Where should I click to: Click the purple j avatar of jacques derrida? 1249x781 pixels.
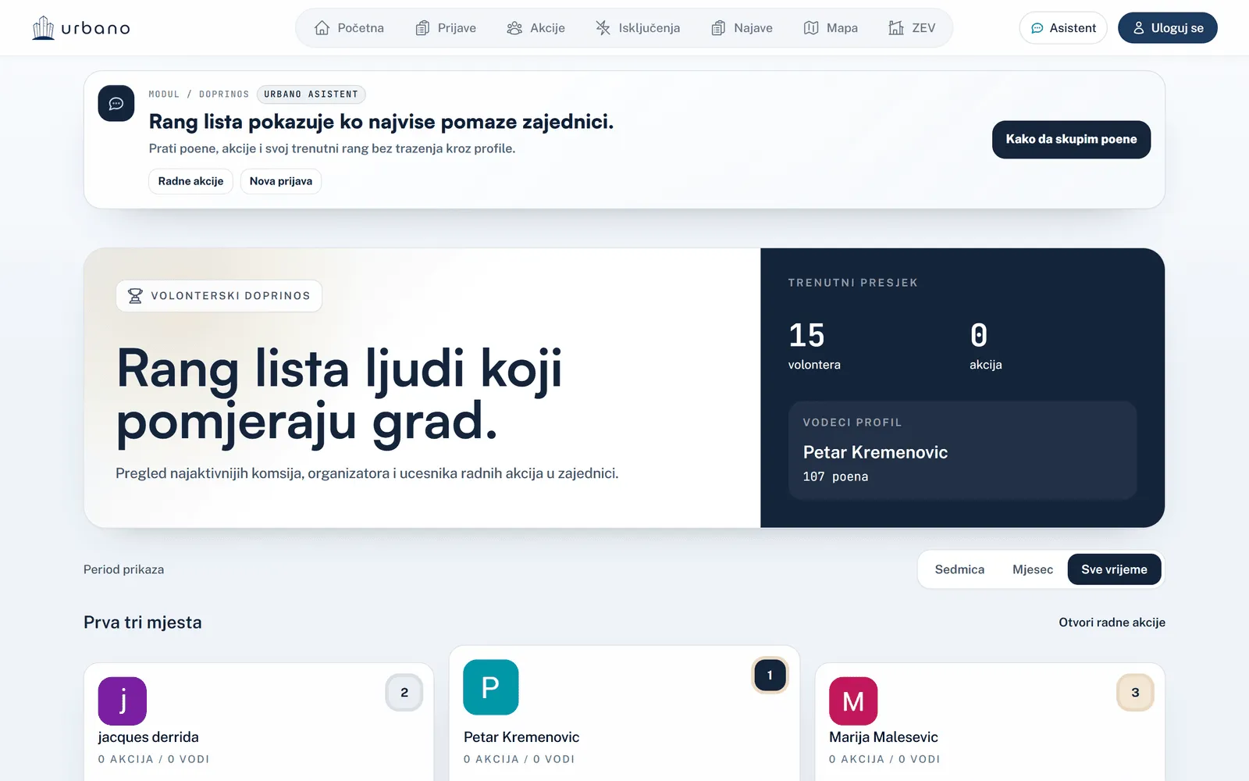123,701
